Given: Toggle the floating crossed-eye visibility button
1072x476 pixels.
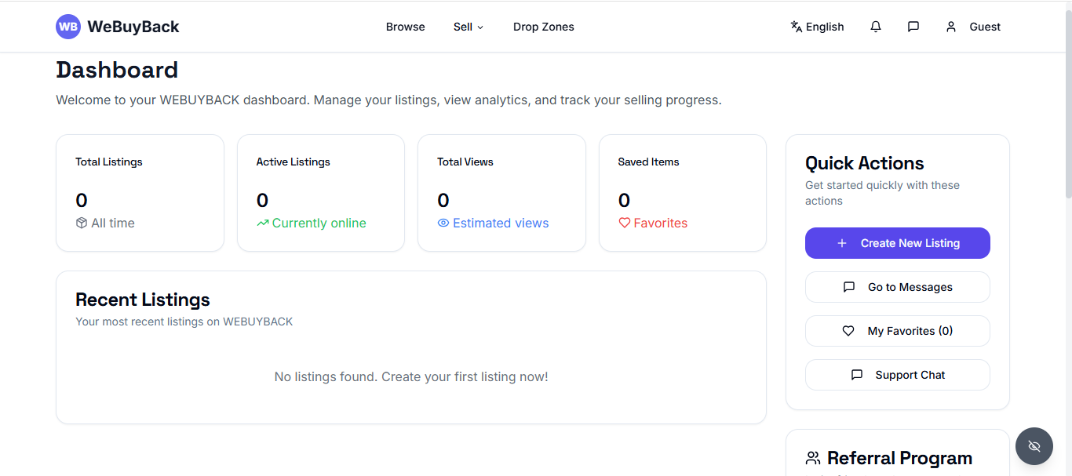Looking at the screenshot, I should (x=1034, y=446).
